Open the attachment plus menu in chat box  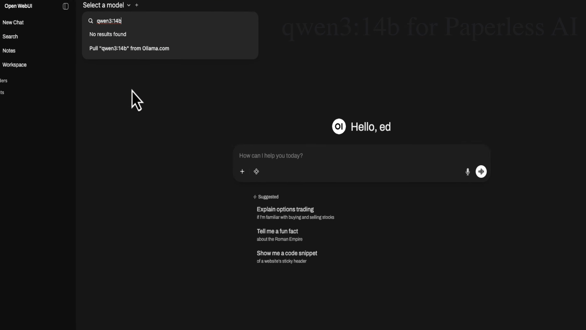tap(242, 172)
